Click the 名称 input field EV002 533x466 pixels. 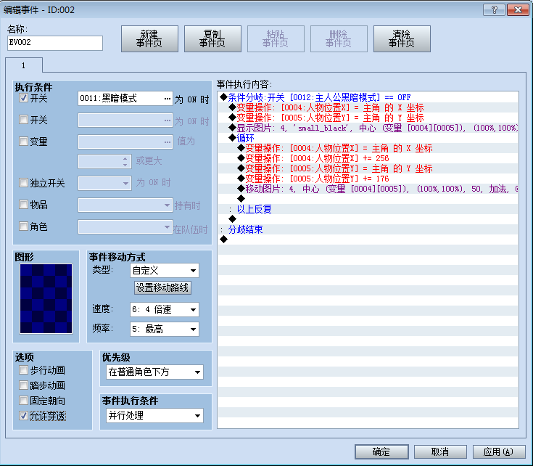coord(54,44)
